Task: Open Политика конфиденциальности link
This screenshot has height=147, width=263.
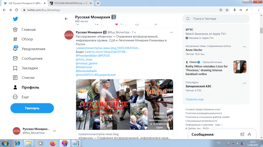Action: (x=203, y=113)
